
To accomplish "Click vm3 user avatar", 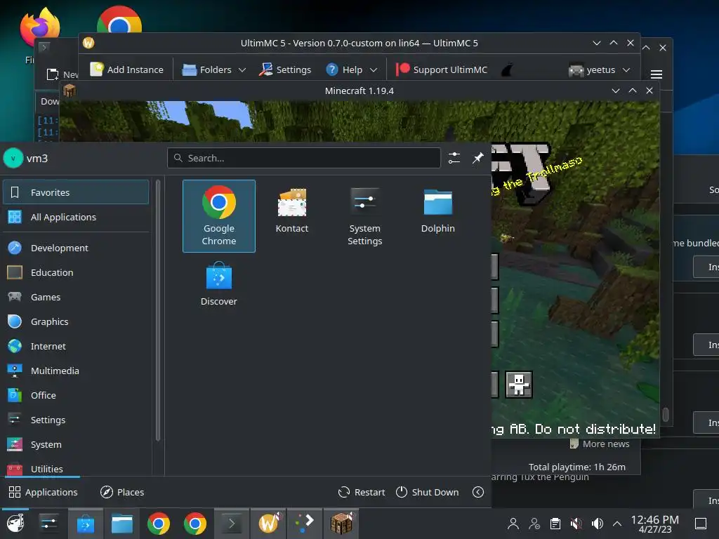I will [13, 158].
